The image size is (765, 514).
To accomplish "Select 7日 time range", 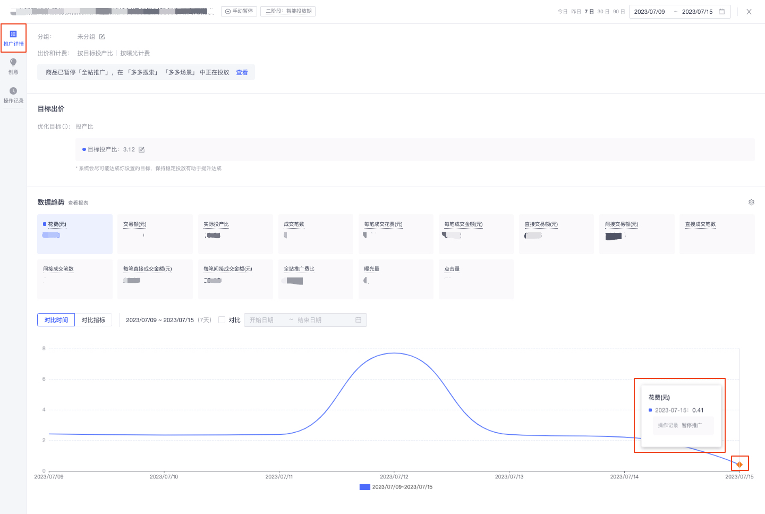I will [x=589, y=12].
